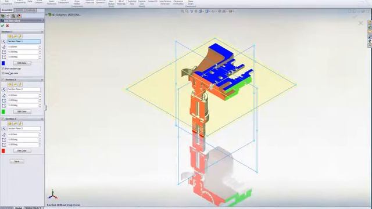Toggle the Section 2 enable checkbox
Image resolution: width=372 pixels, height=209 pixels.
click(x=3, y=80)
